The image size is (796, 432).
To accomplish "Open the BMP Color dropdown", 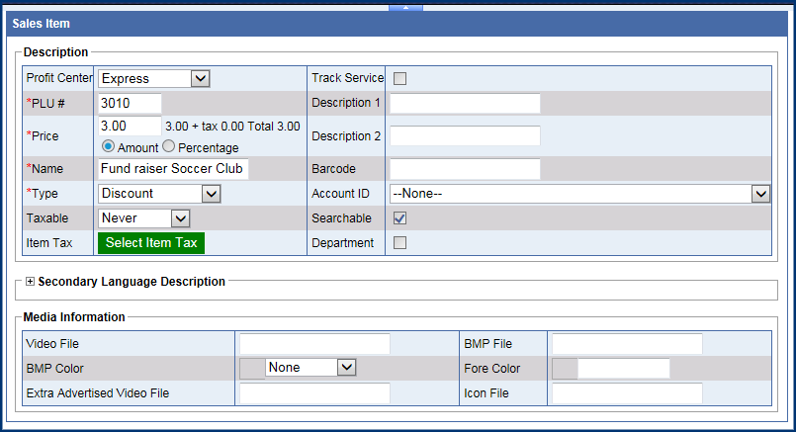I will coord(310,367).
